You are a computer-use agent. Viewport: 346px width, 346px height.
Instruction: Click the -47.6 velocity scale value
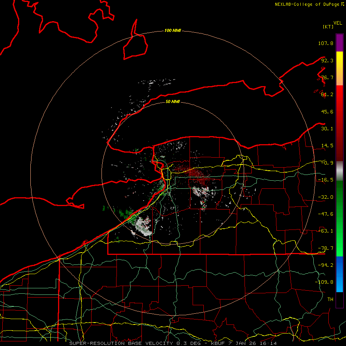pyautogui.click(x=326, y=214)
